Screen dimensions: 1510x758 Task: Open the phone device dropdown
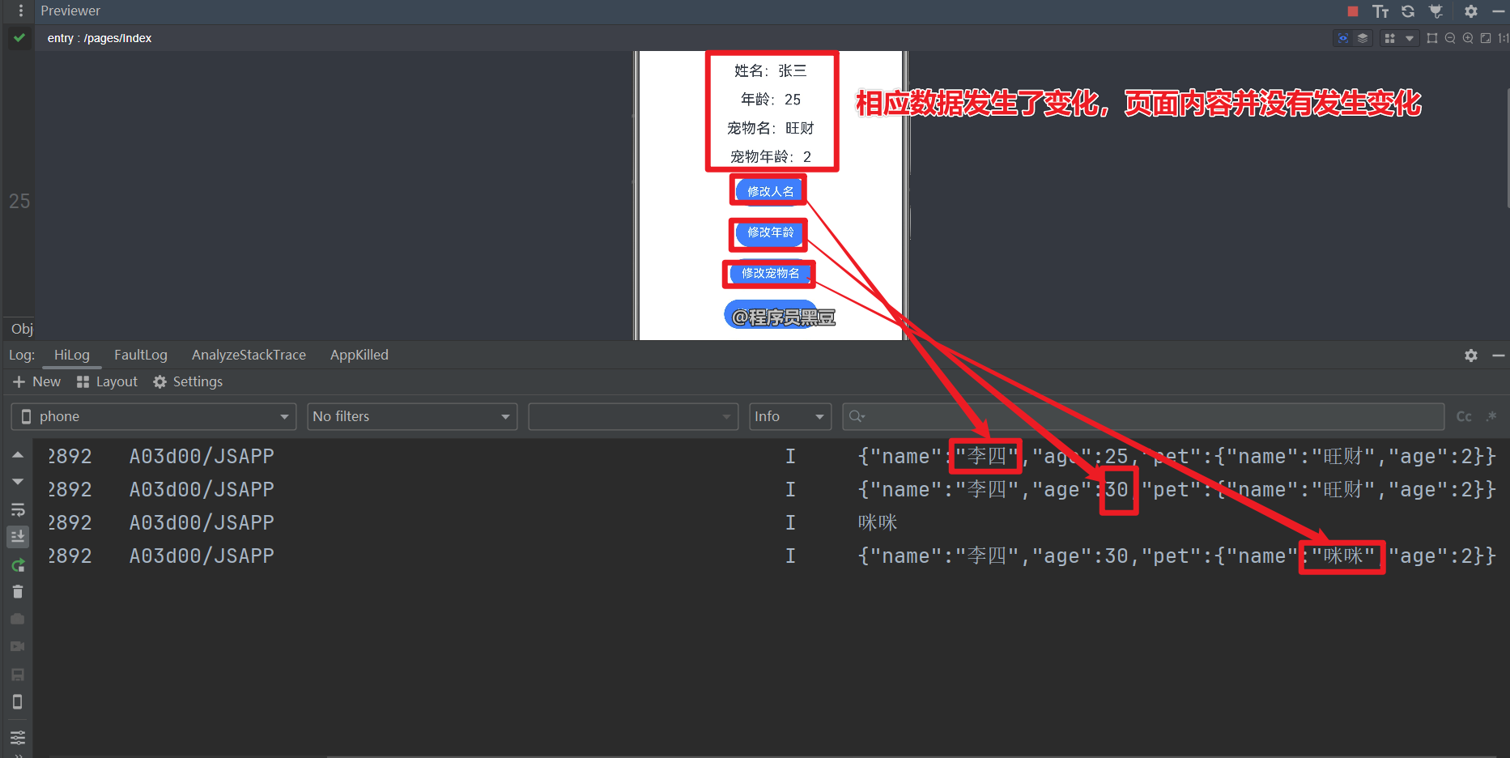click(x=154, y=416)
